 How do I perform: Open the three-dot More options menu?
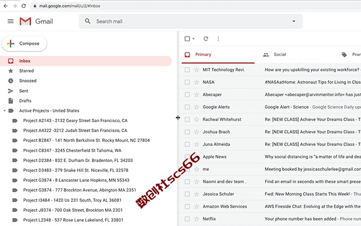click(218, 39)
